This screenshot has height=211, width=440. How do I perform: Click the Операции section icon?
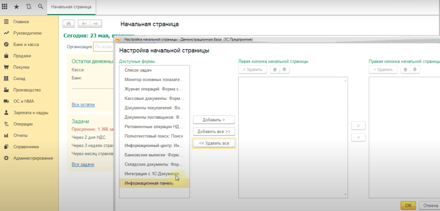coord(6,124)
